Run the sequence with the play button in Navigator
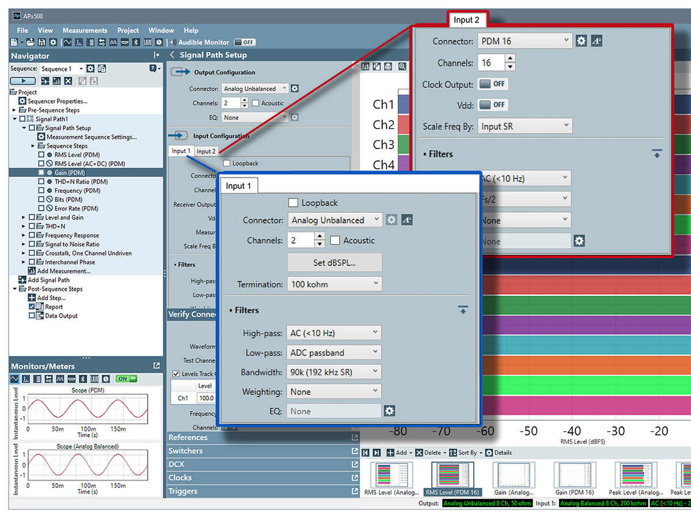Screen dimensions: 691x518 point(22,81)
